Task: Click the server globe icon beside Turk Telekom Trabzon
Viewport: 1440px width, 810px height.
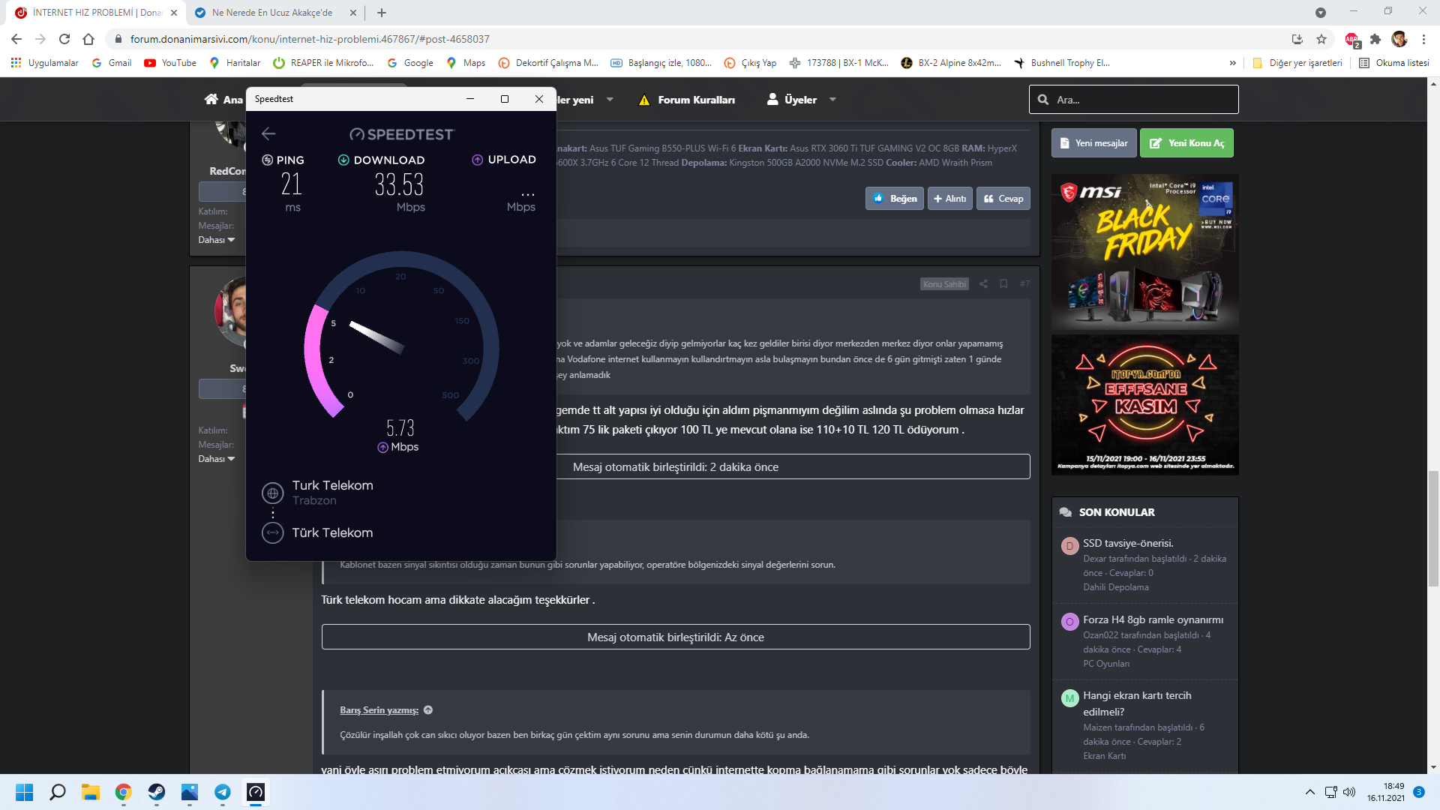Action: [x=273, y=493]
